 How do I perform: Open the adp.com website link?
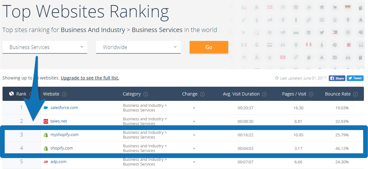click(58, 162)
